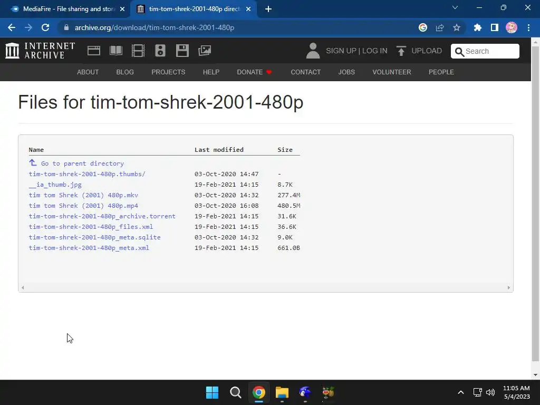This screenshot has width=540, height=405.
Task: Open the Extensions puzzle icon
Action: [x=477, y=27]
